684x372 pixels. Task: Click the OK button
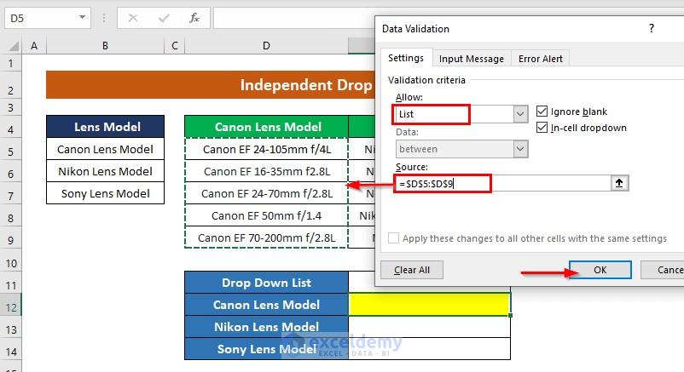pos(600,270)
